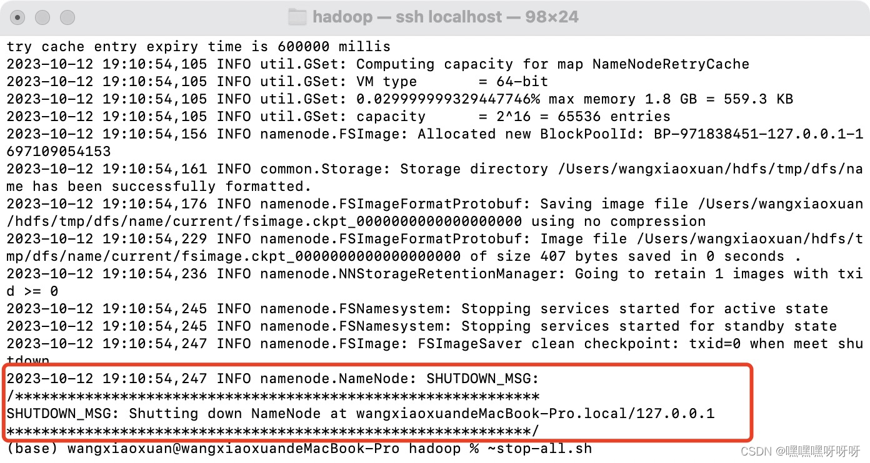This screenshot has width=870, height=463.
Task: Click the host text "wangxiaoxuandeMacBook-Pro.local/127.0.0.1"
Action: [x=535, y=414]
